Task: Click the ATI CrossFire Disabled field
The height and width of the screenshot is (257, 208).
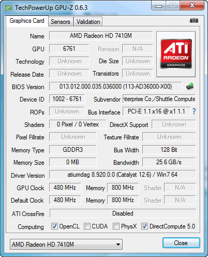Action: click(x=123, y=213)
